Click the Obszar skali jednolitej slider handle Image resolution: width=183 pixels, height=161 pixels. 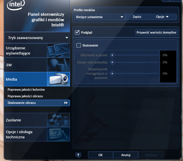(x=112, y=62)
